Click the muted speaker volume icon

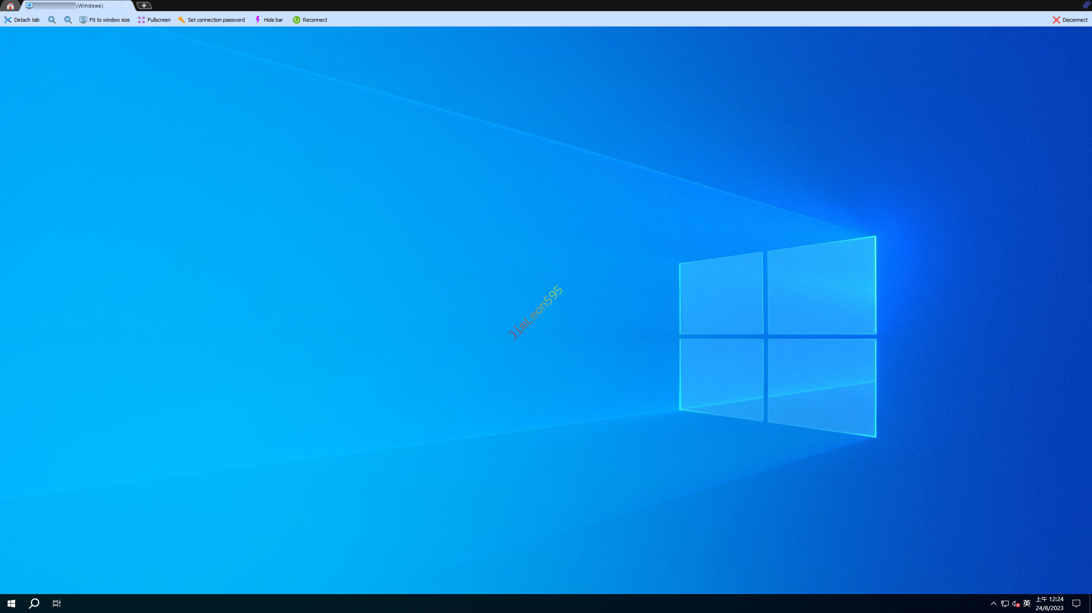coord(1016,603)
